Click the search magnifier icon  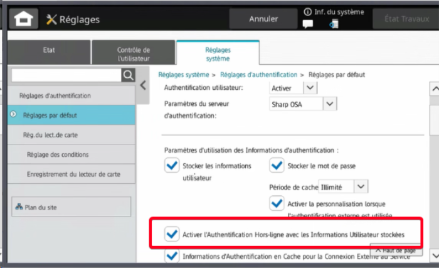pyautogui.click(x=128, y=75)
